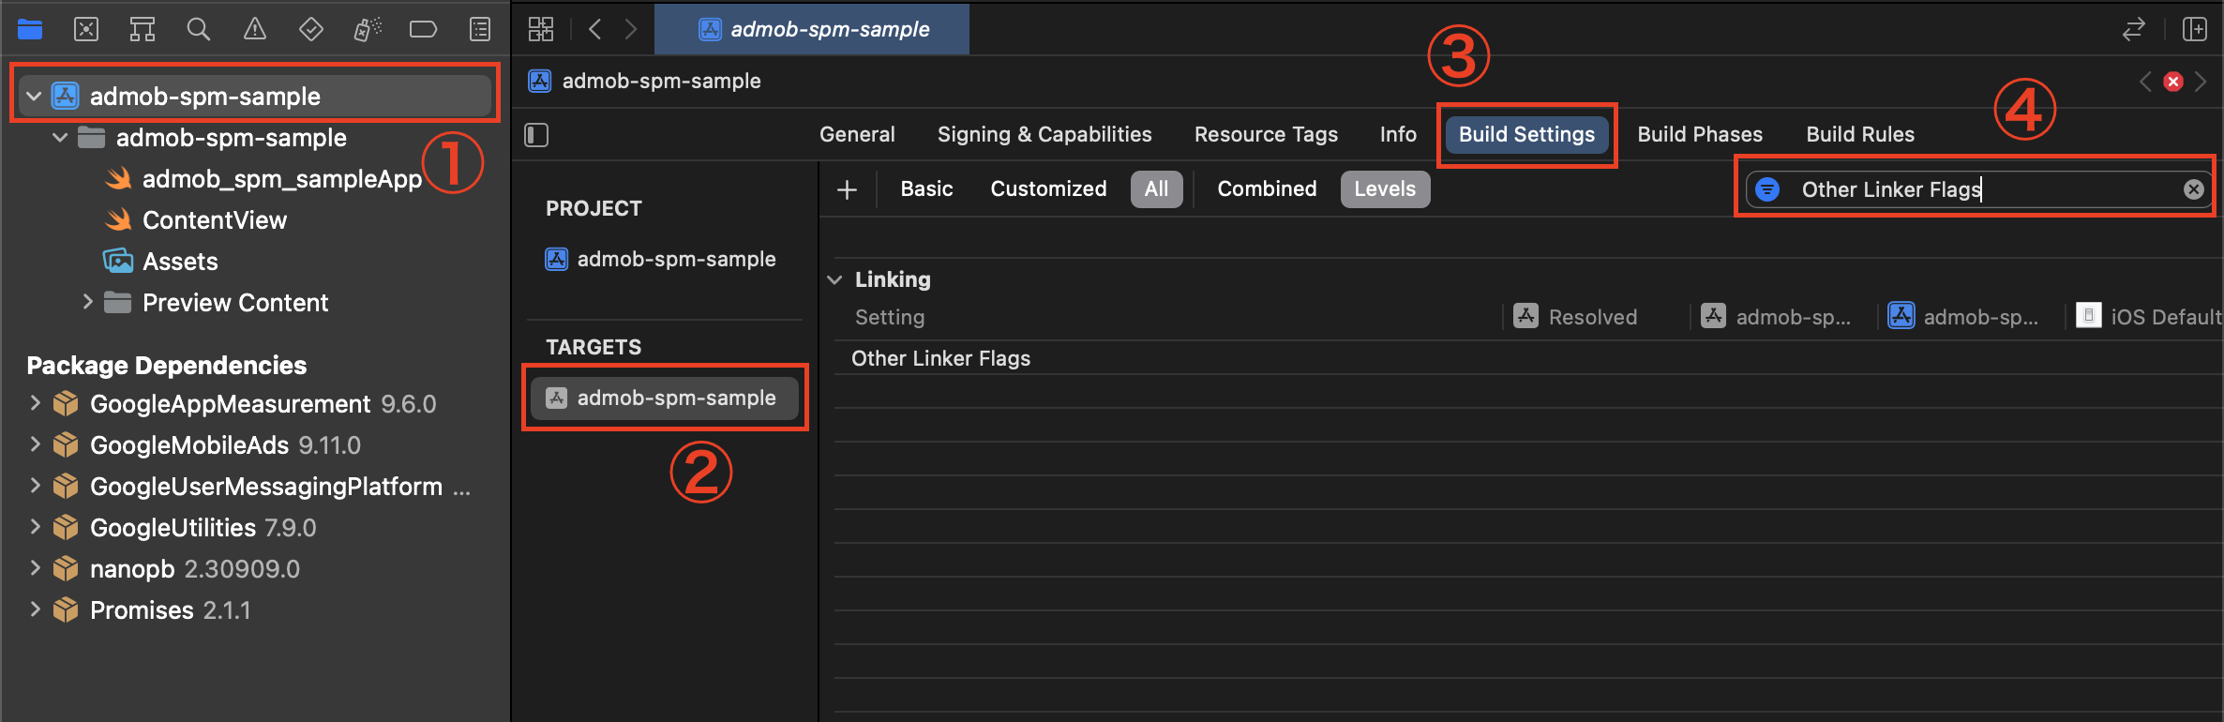The width and height of the screenshot is (2224, 722).
Task: Switch to the Info tab
Action: coord(1398,134)
